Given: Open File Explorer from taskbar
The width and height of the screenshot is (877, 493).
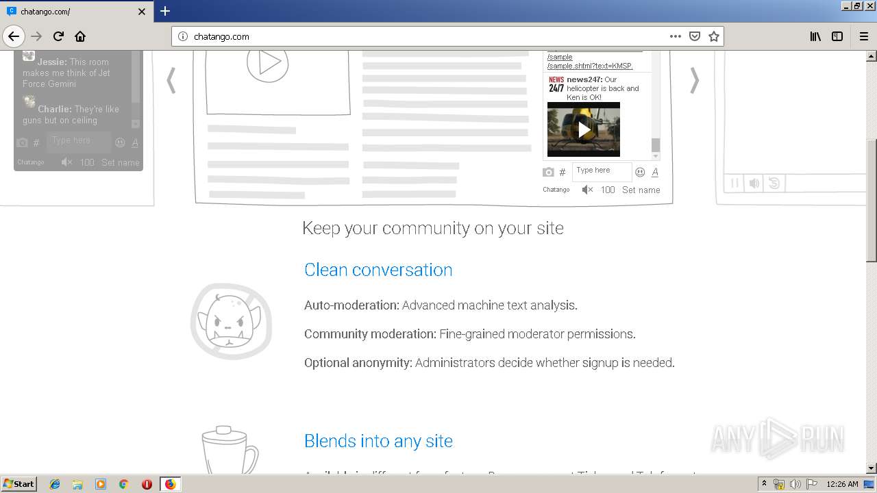Looking at the screenshot, I should (77, 484).
